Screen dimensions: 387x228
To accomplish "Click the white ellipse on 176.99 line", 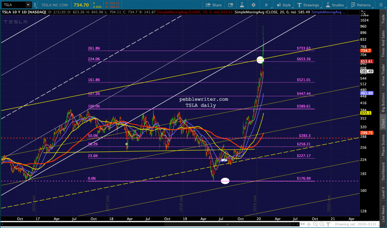I will [x=225, y=181].
